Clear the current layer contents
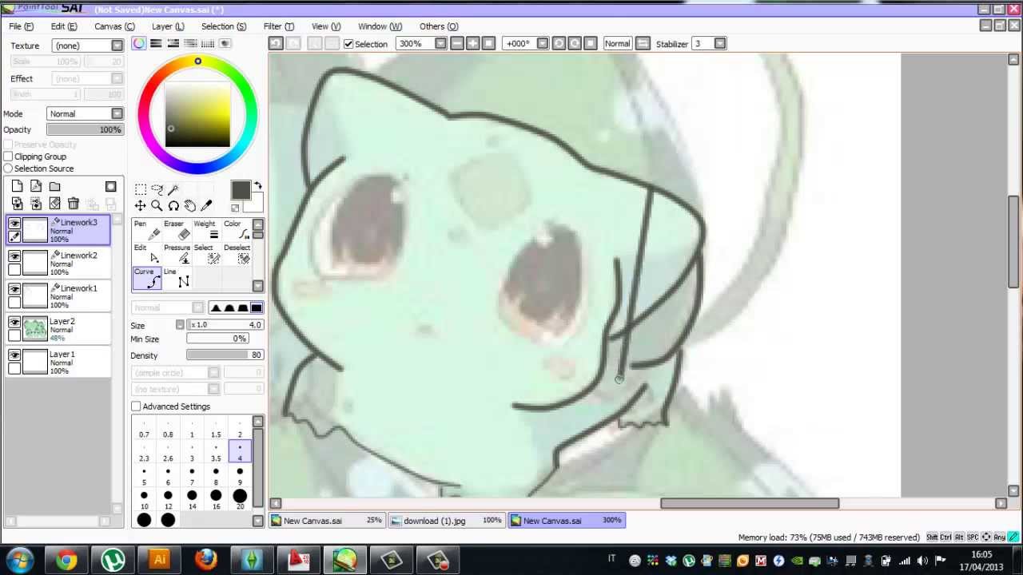 [54, 204]
